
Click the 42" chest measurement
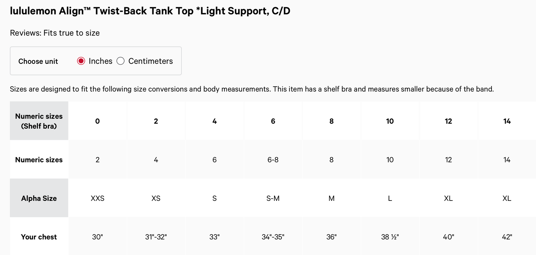507,237
